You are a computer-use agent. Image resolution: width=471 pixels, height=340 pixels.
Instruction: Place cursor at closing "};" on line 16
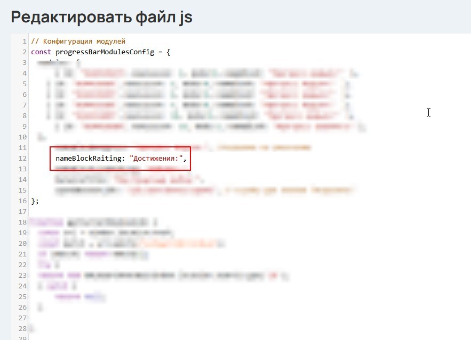[x=35, y=201]
